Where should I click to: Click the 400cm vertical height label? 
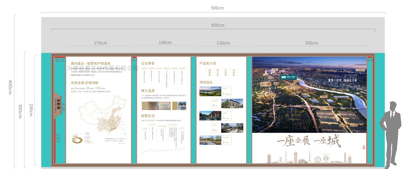coord(11,87)
